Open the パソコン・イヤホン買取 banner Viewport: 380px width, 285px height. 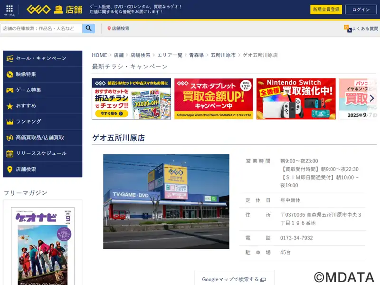pos(358,99)
